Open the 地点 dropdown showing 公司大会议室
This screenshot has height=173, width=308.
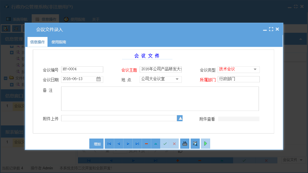[x=178, y=79]
